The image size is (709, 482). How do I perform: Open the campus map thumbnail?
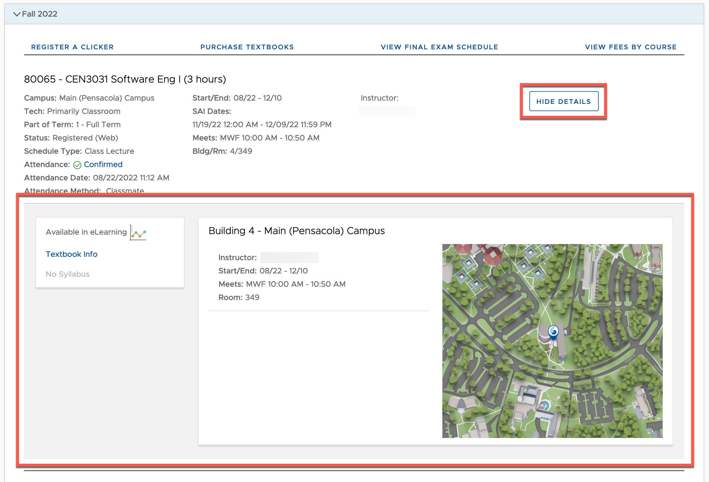[x=552, y=341]
